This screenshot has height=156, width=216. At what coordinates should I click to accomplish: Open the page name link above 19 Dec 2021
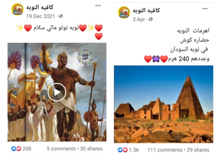click(x=40, y=7)
